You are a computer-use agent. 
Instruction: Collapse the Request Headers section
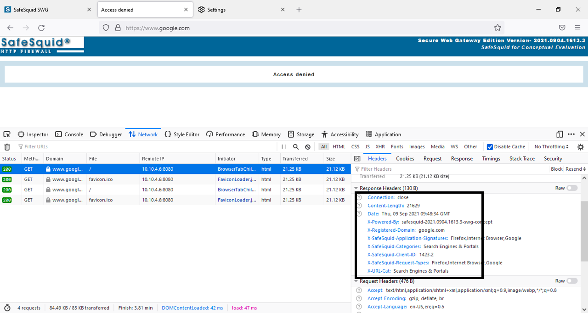click(x=356, y=281)
